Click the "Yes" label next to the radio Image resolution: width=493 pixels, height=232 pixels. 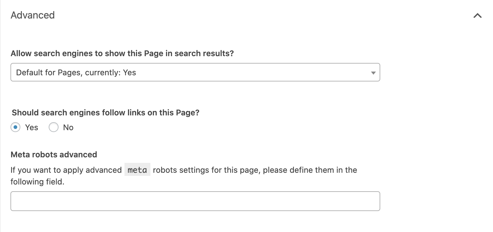(31, 127)
